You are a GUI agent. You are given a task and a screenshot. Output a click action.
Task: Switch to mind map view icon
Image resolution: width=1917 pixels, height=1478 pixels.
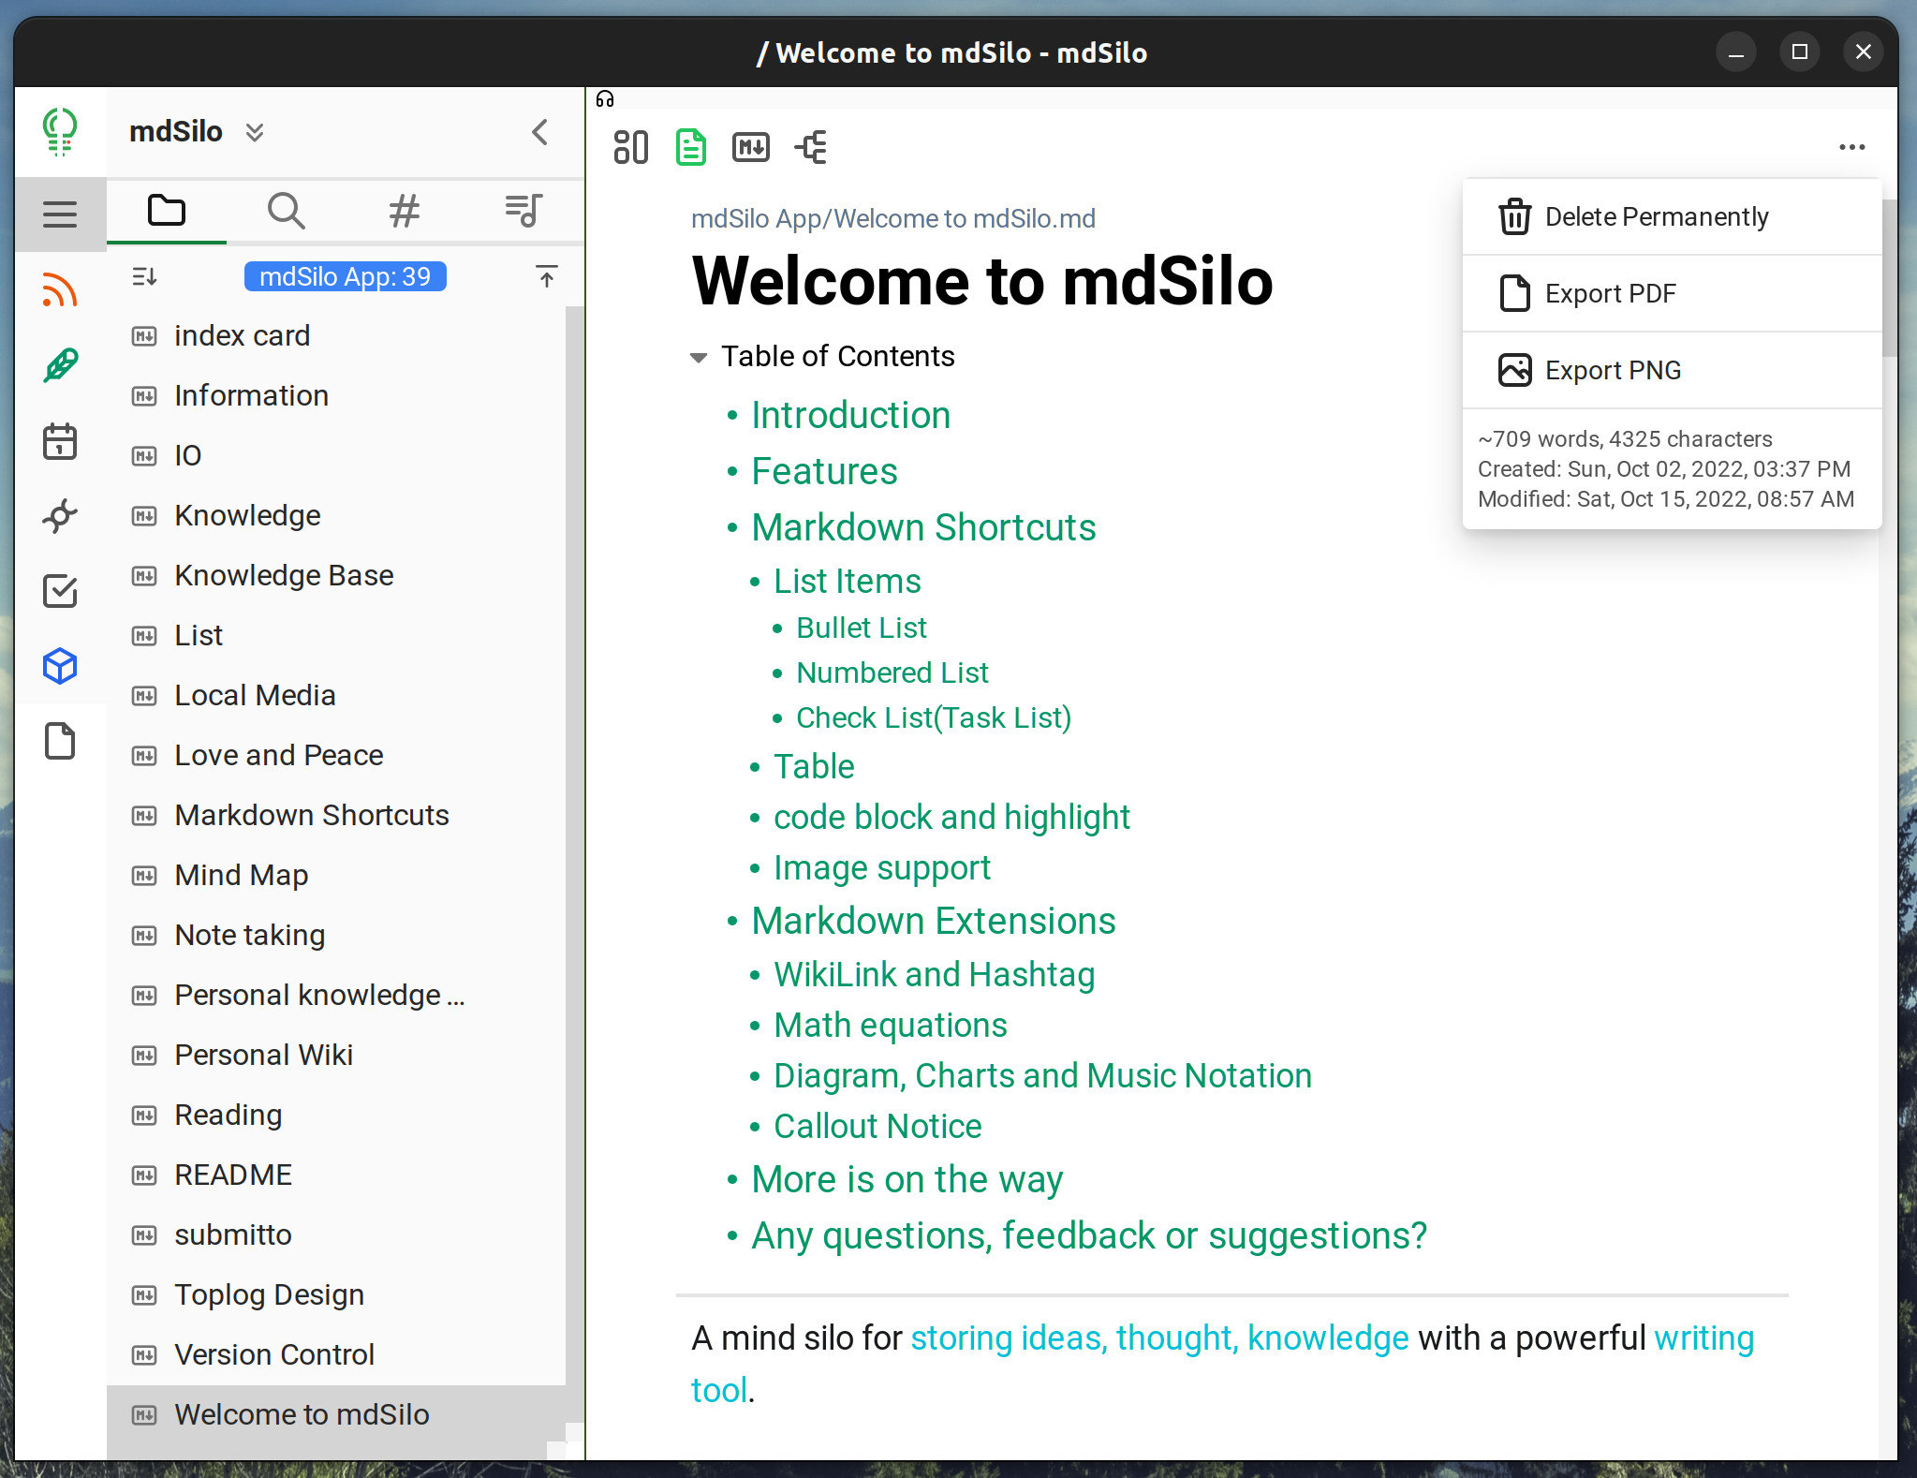pyautogui.click(x=811, y=147)
